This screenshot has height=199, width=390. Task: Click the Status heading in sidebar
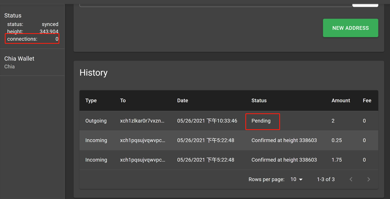coord(13,15)
